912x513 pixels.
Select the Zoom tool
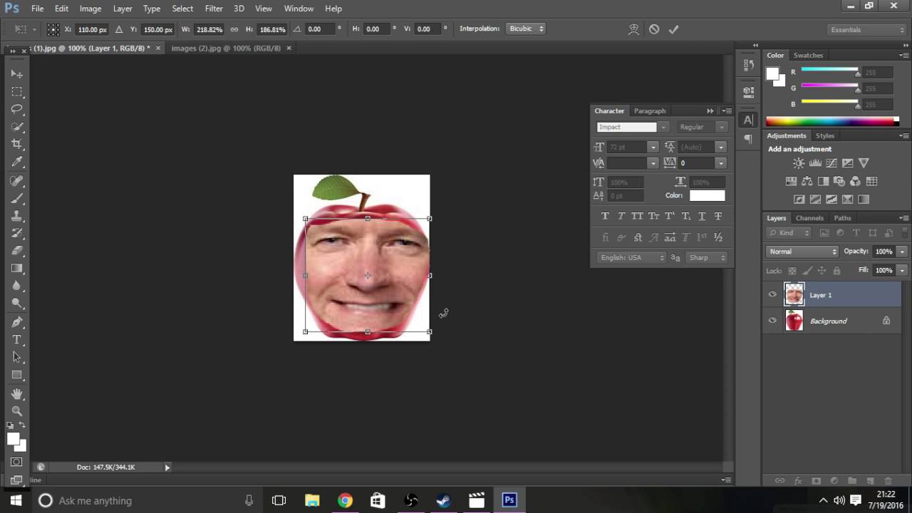point(17,411)
